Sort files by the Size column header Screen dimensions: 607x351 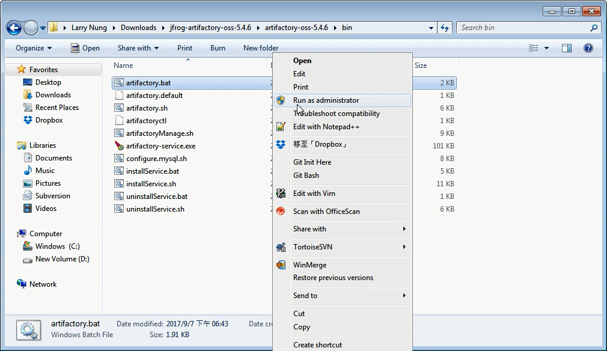click(421, 66)
